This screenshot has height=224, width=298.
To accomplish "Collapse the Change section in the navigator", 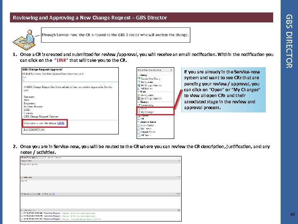I will coord(138,102).
